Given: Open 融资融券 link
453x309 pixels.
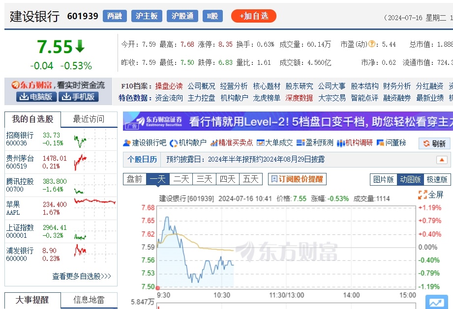Looking at the screenshot, I should [397, 98].
